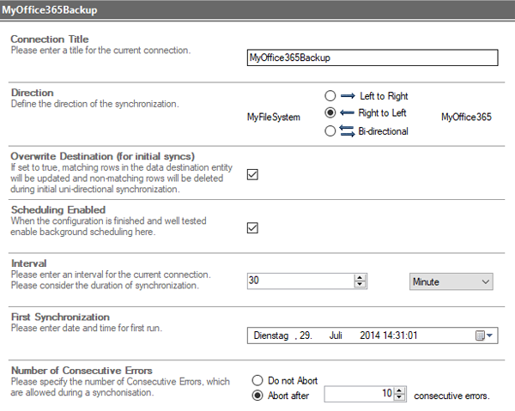Viewport: 515px width, 411px height.
Task: Click the Connection Title text field
Action: 371,57
